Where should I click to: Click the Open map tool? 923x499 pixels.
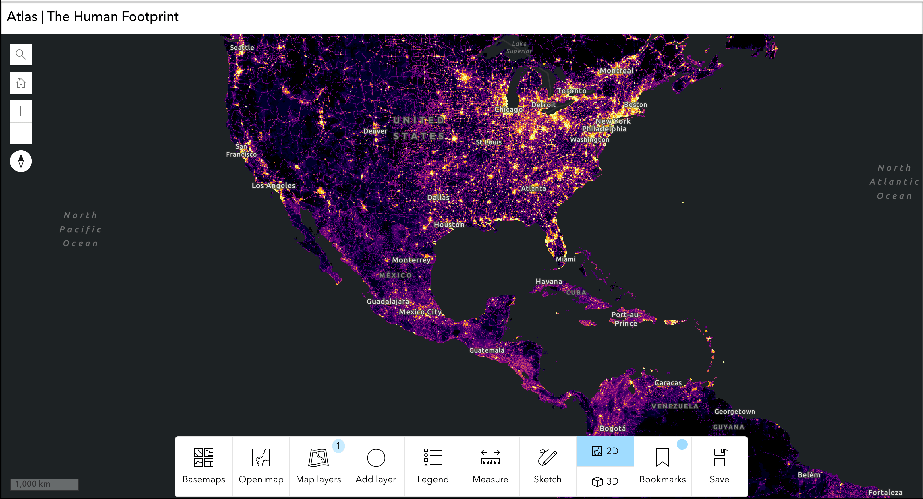coord(261,466)
